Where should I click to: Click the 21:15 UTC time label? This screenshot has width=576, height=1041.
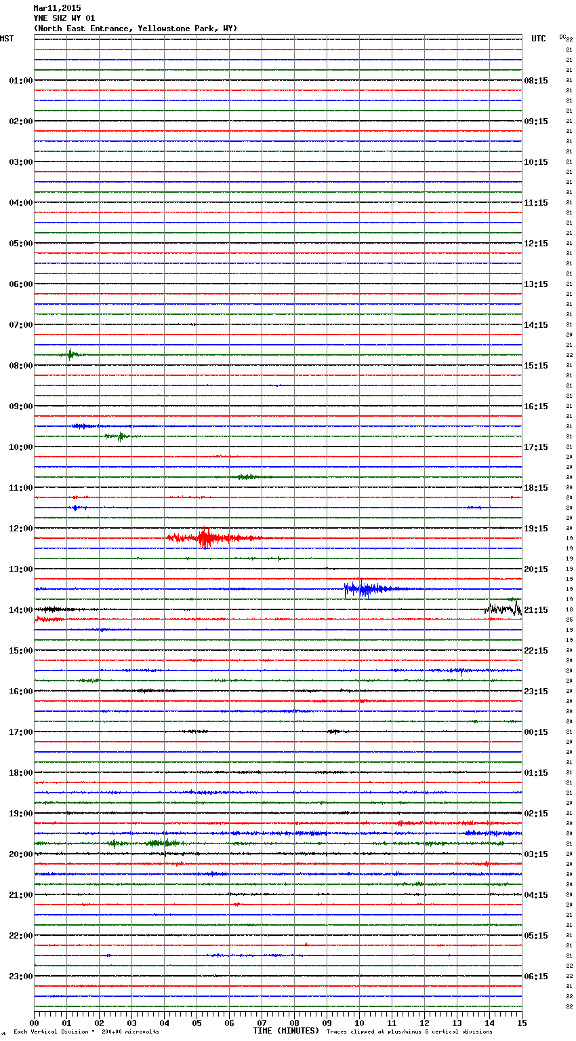click(x=536, y=610)
